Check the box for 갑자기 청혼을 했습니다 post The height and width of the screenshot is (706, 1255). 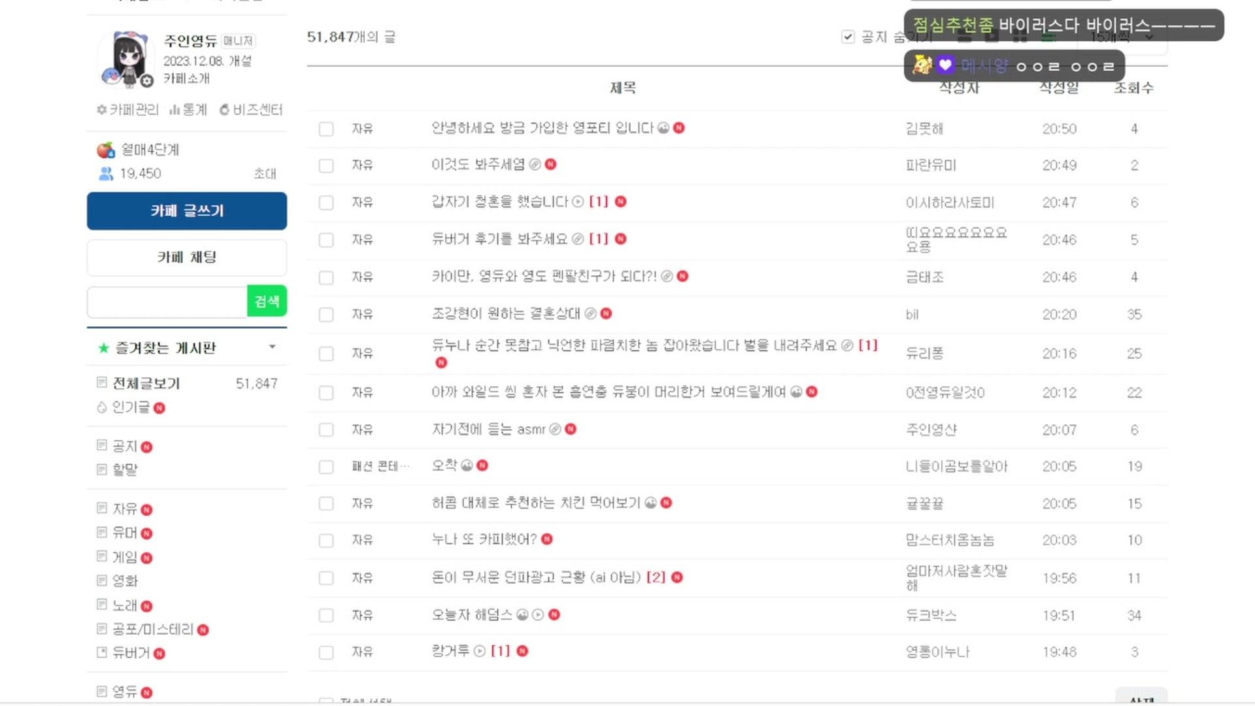[326, 203]
